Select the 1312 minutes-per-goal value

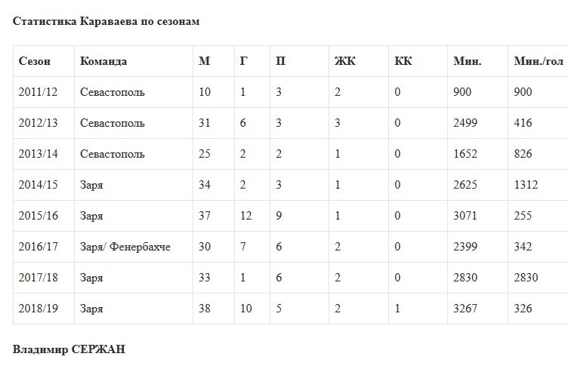tap(526, 185)
